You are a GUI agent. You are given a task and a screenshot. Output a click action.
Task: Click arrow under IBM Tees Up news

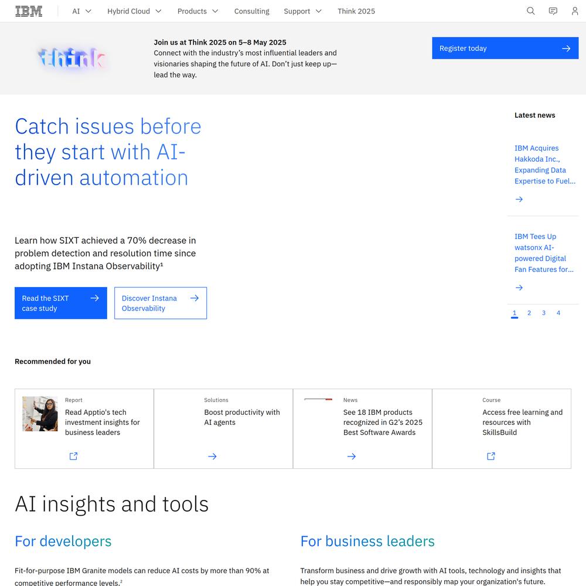(x=519, y=287)
